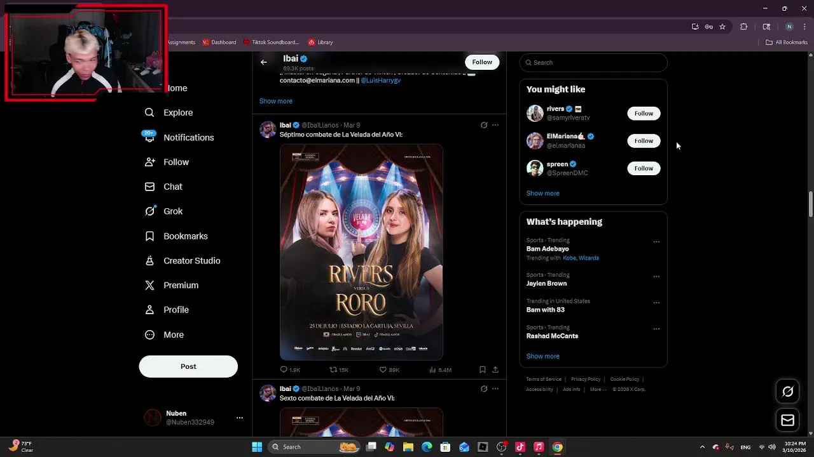Click the Creator Studio icon in sidebar

click(149, 260)
